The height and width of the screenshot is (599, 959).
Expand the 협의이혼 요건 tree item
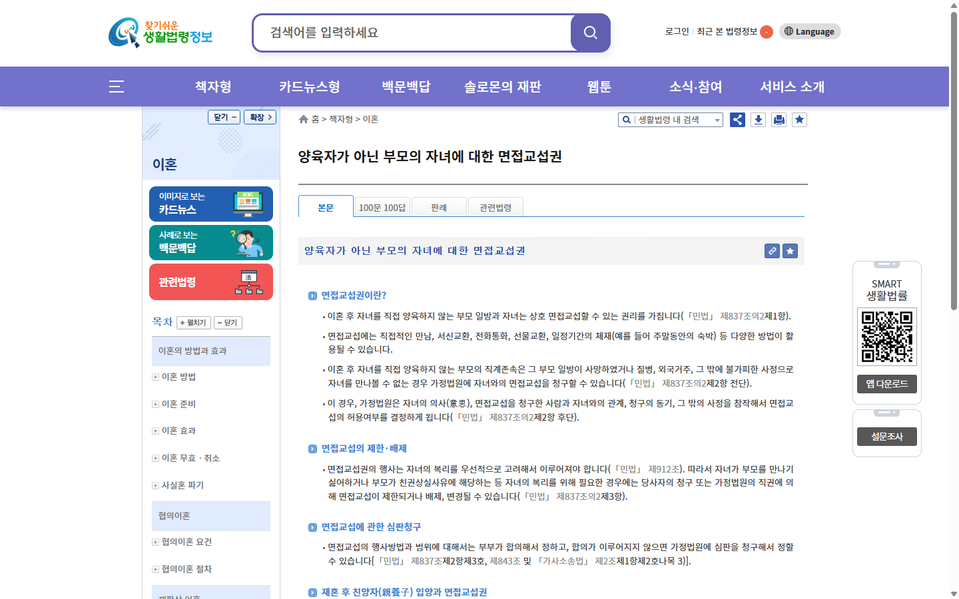point(155,542)
